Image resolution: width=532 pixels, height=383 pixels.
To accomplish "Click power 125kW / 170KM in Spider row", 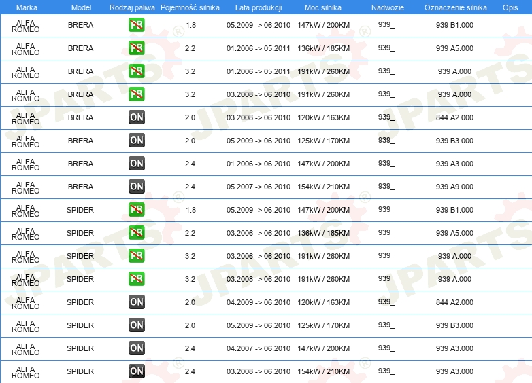I will 323,325.
